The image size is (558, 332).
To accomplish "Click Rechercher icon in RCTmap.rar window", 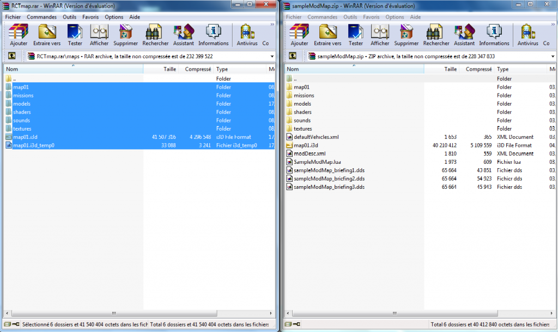I will click(x=155, y=35).
